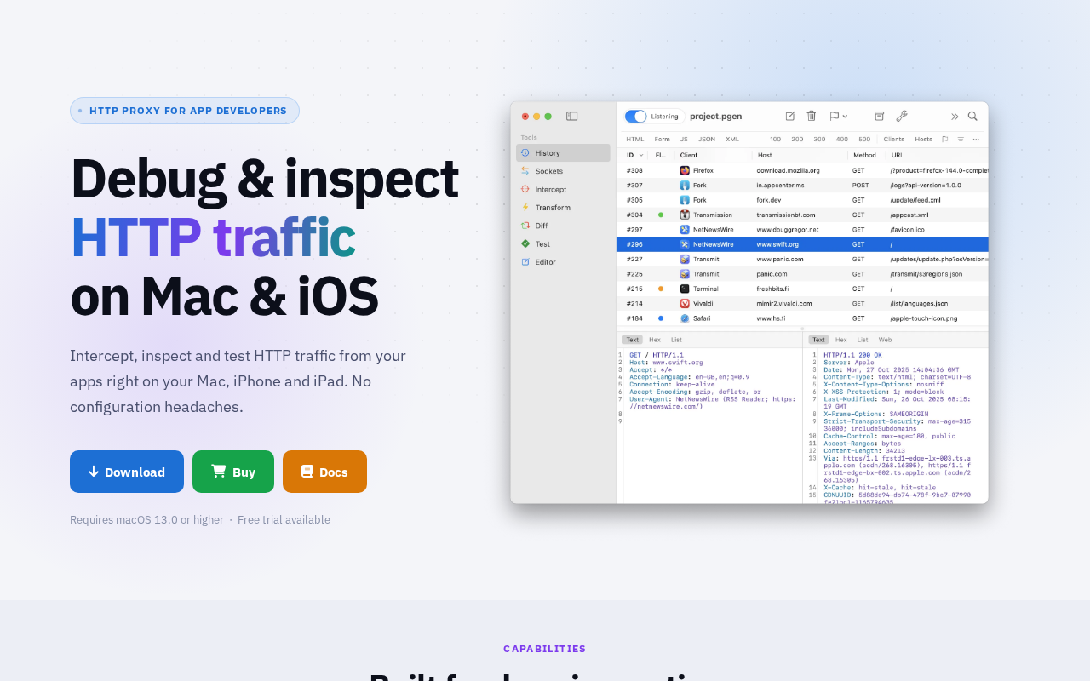The height and width of the screenshot is (681, 1090).
Task: Open the Hosts filter
Action: [923, 140]
